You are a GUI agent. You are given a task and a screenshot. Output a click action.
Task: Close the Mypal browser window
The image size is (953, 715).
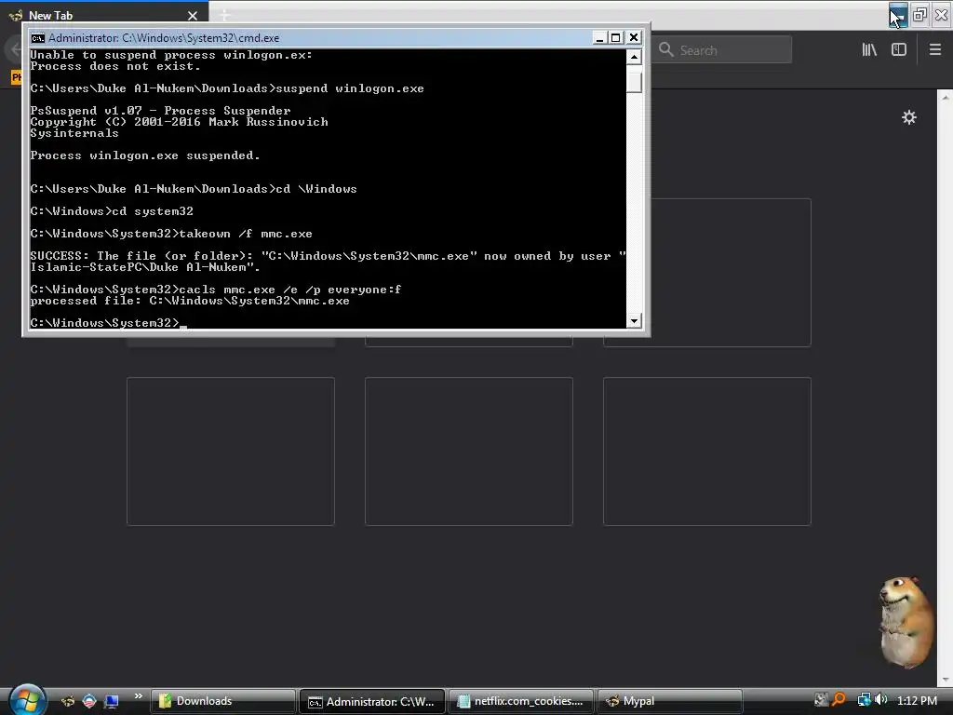(942, 15)
